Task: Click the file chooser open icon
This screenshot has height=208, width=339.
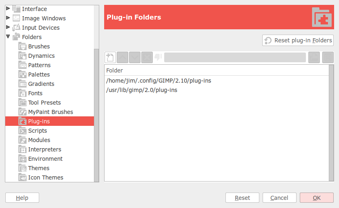Action: (314, 57)
